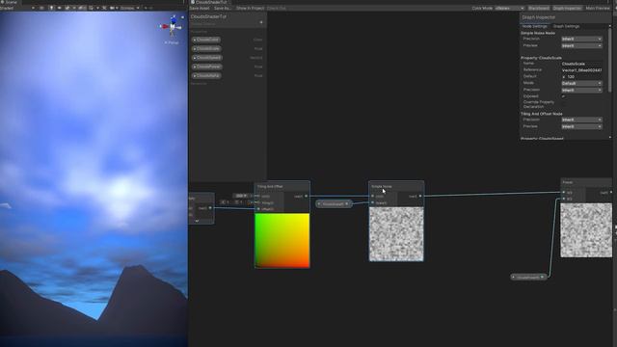Click Save As... button
Image resolution: width=617 pixels, height=347 pixels.
(x=223, y=8)
